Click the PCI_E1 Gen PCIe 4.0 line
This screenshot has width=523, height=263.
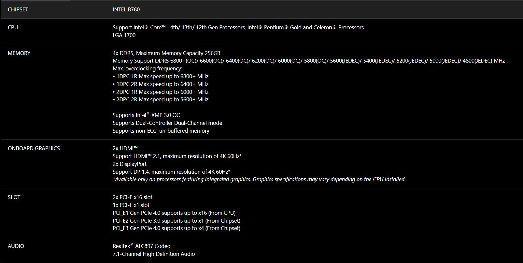(174, 213)
